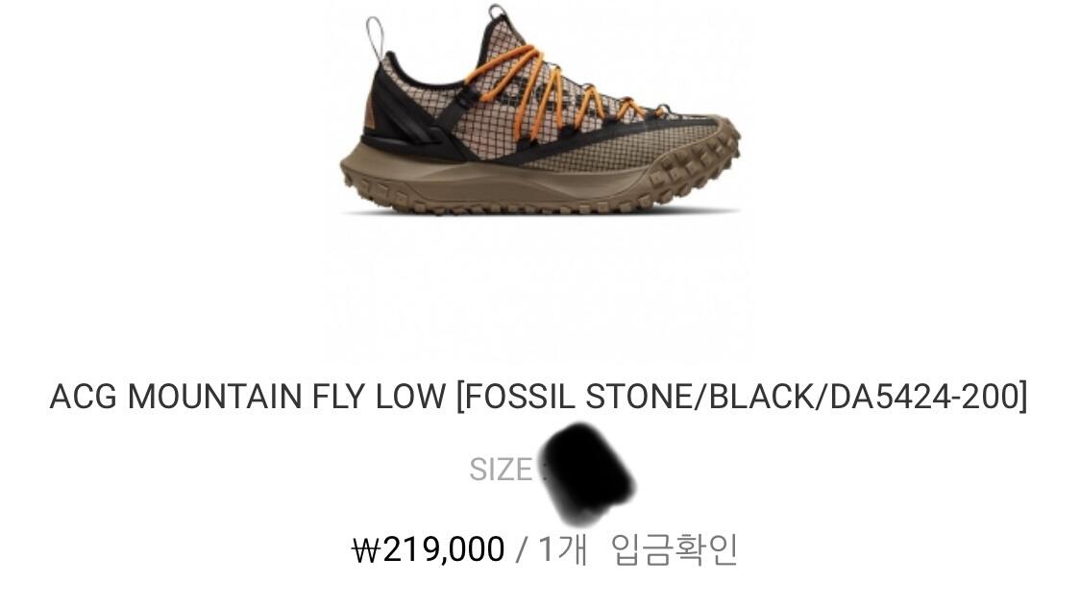This screenshot has height=607, width=1080.
Task: Click the won symbol before the price
Action: 366,550
